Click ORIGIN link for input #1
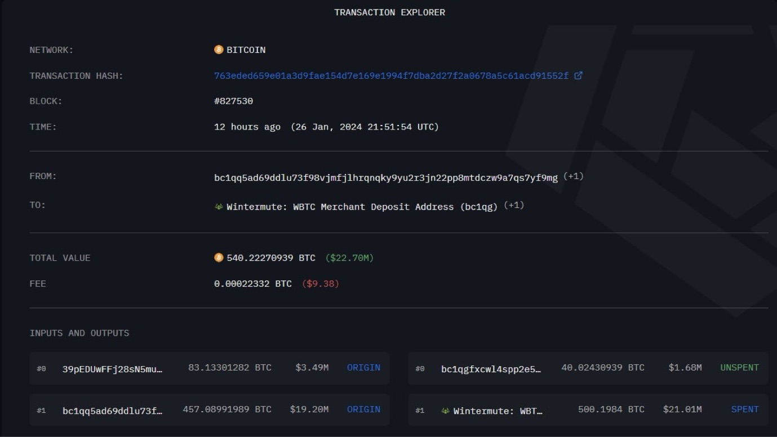The image size is (777, 437). [x=363, y=409]
